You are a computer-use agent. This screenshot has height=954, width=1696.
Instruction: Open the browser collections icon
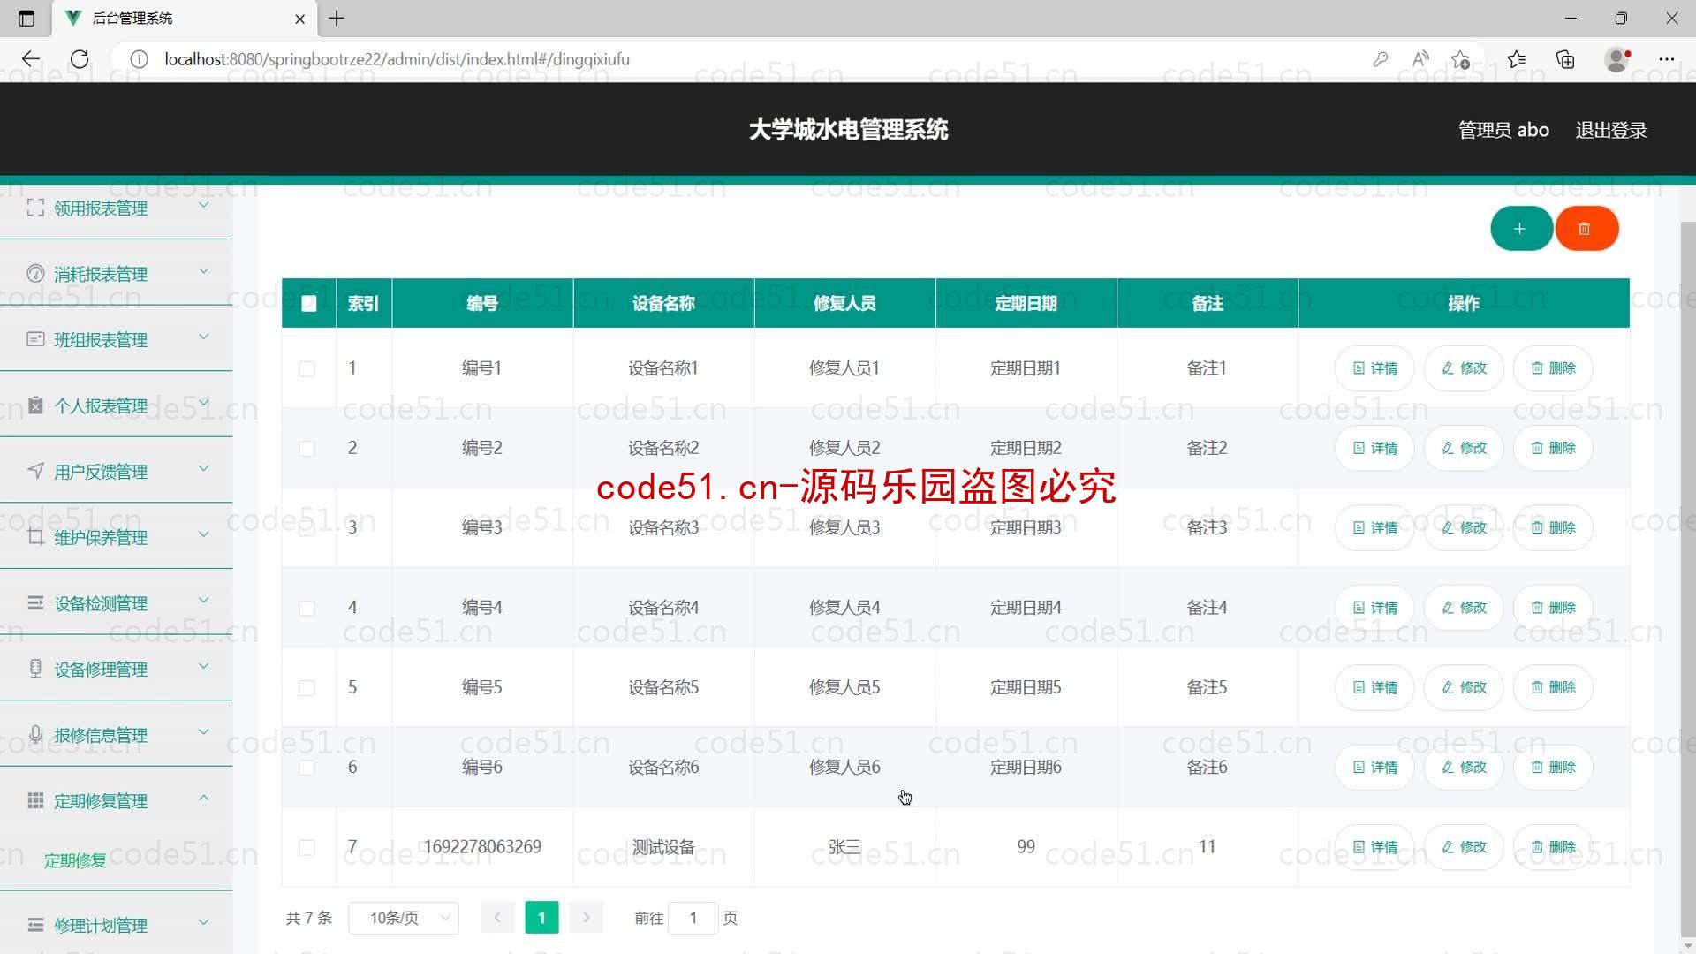[1565, 59]
